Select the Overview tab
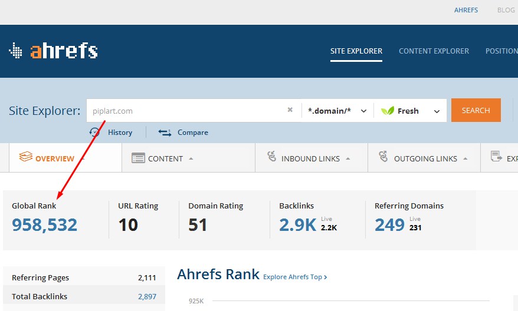 [65, 158]
